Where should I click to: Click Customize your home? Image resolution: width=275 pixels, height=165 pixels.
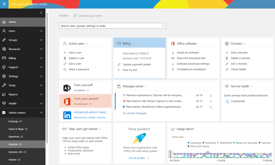89,16
